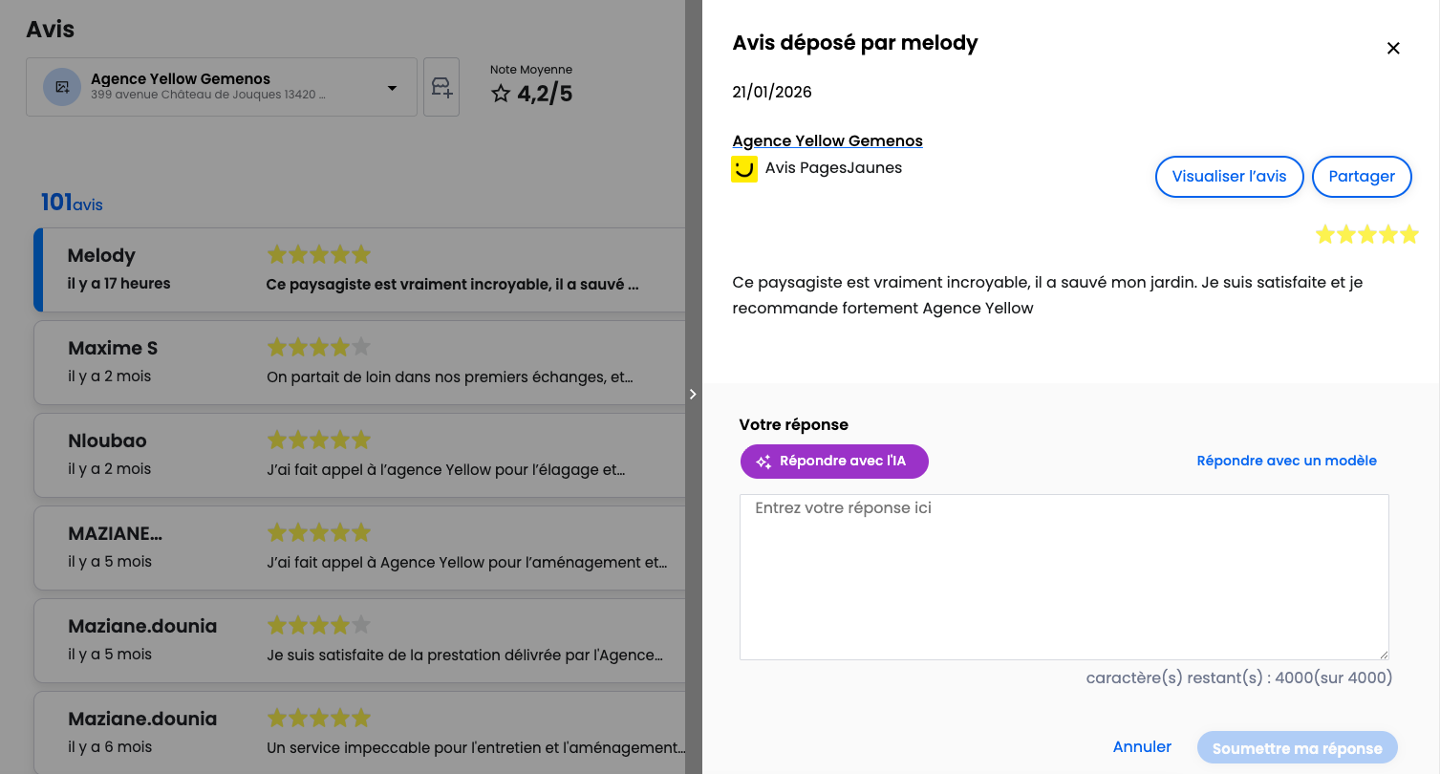Screen dimensions: 1440x774
Task: Click the five yellow stars in review detail
Action: tap(1366, 234)
